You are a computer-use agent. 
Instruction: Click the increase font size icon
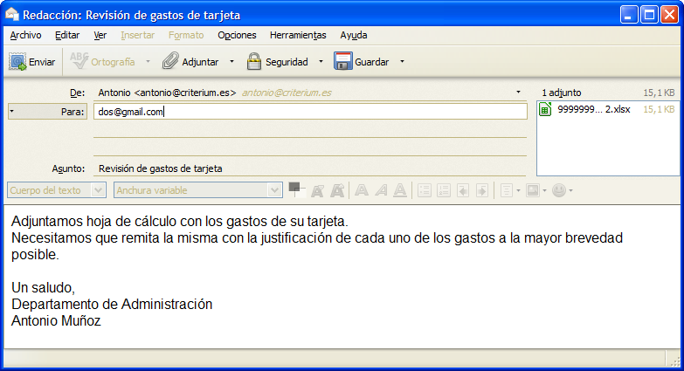coord(337,190)
